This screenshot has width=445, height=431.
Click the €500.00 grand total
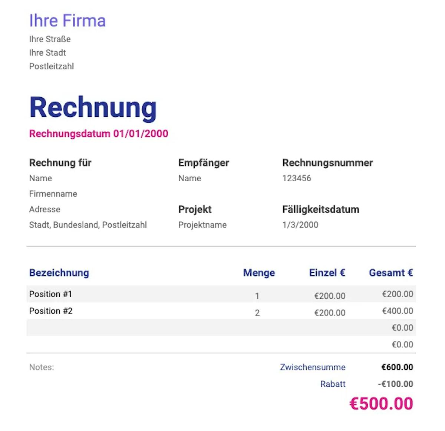(x=381, y=404)
